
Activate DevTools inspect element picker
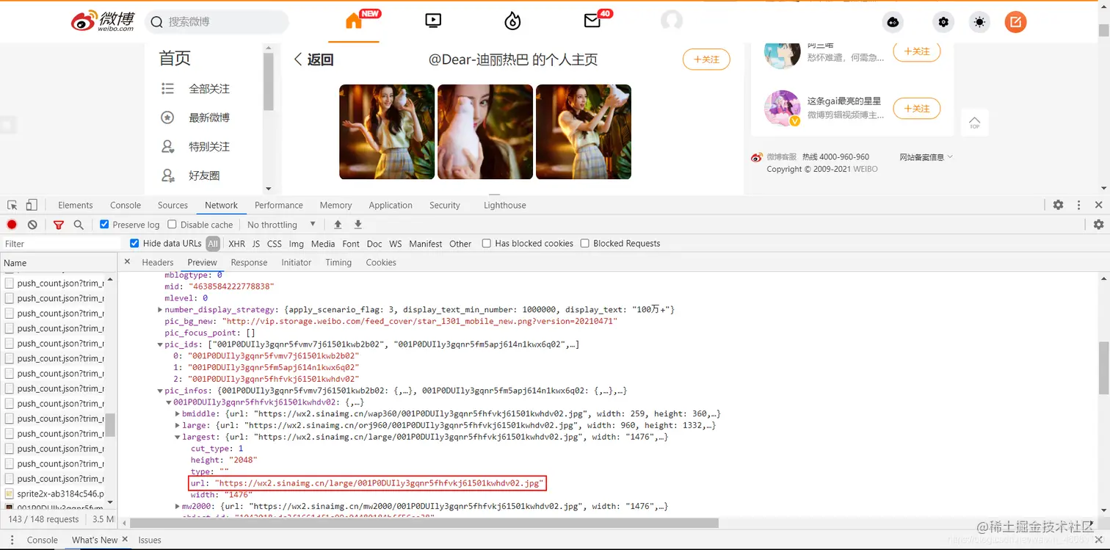click(x=12, y=205)
